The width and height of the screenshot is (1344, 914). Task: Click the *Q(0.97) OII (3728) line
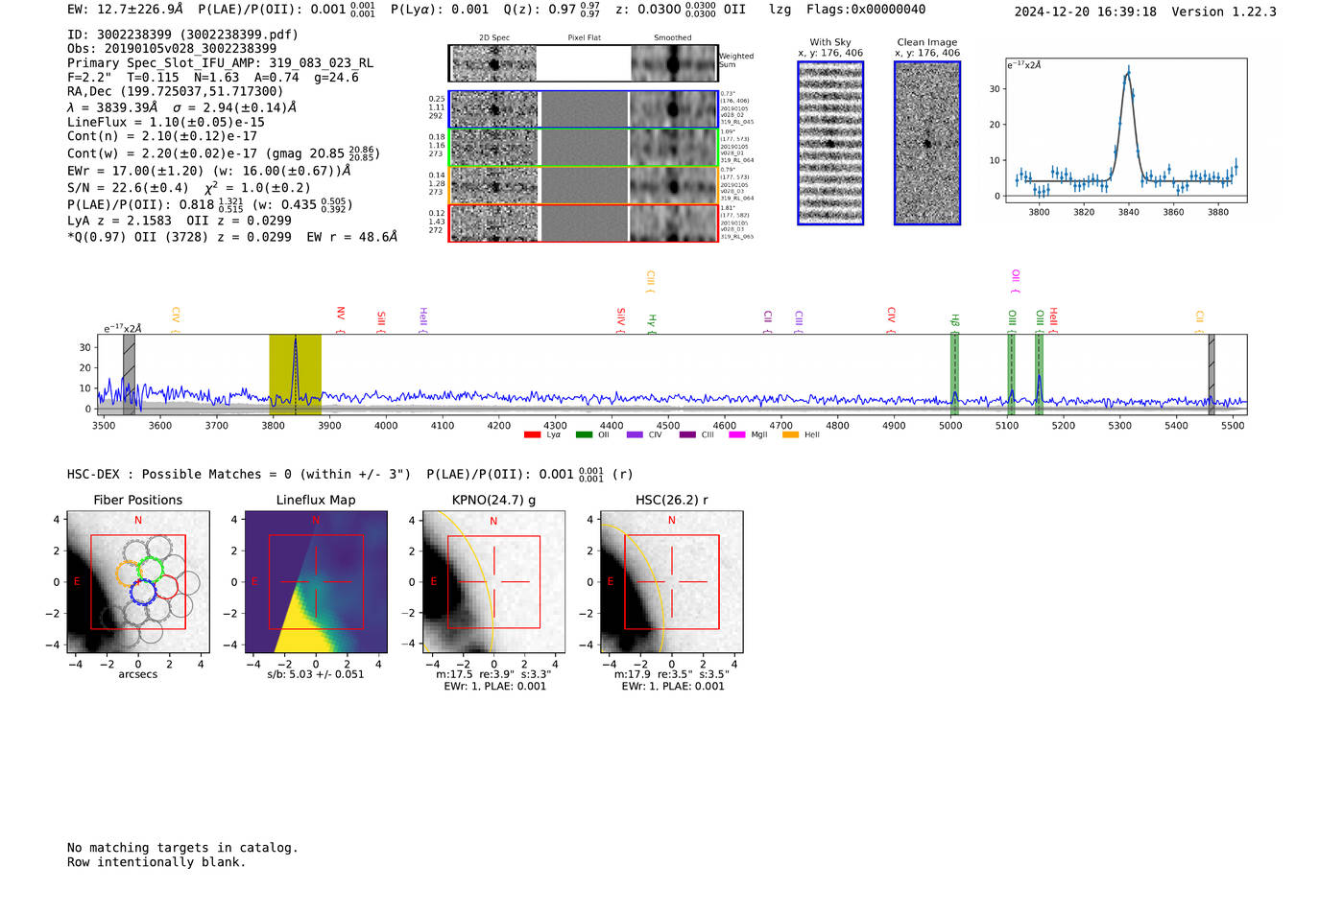point(232,236)
